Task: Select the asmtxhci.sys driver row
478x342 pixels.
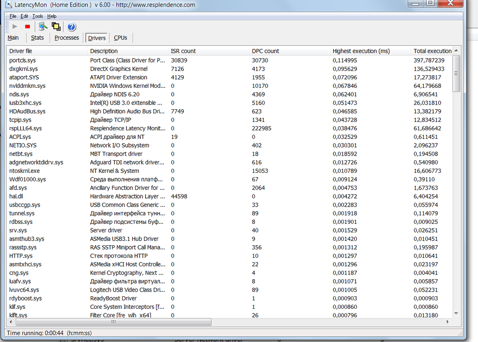Action: coord(230,264)
